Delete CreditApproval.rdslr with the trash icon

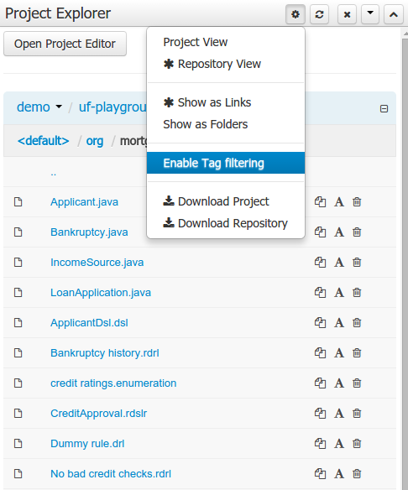pos(357,413)
